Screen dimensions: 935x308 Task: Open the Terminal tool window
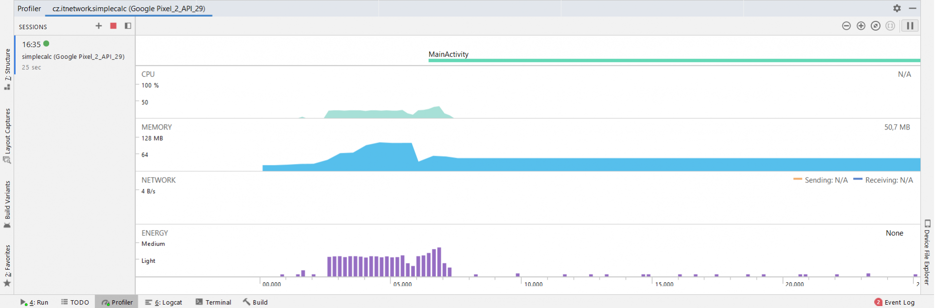coord(213,302)
